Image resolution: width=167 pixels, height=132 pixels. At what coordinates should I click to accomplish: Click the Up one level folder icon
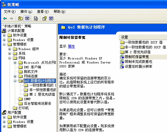(20, 18)
